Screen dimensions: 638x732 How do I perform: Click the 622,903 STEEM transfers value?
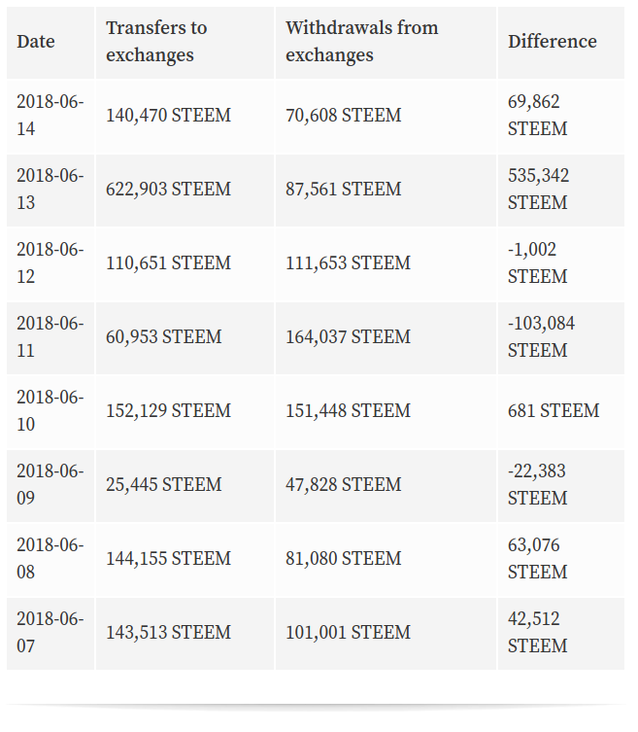168,190
